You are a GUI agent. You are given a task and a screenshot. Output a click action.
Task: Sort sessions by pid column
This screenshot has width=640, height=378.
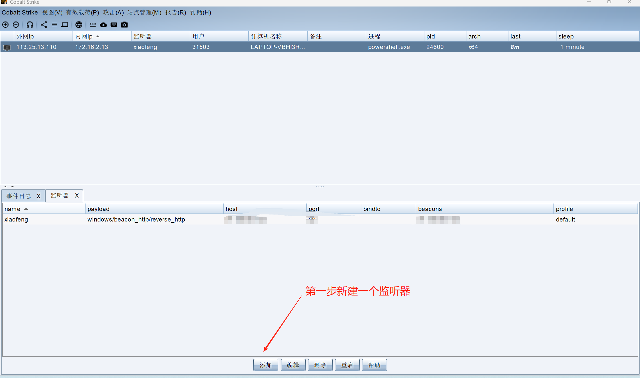click(x=445, y=36)
